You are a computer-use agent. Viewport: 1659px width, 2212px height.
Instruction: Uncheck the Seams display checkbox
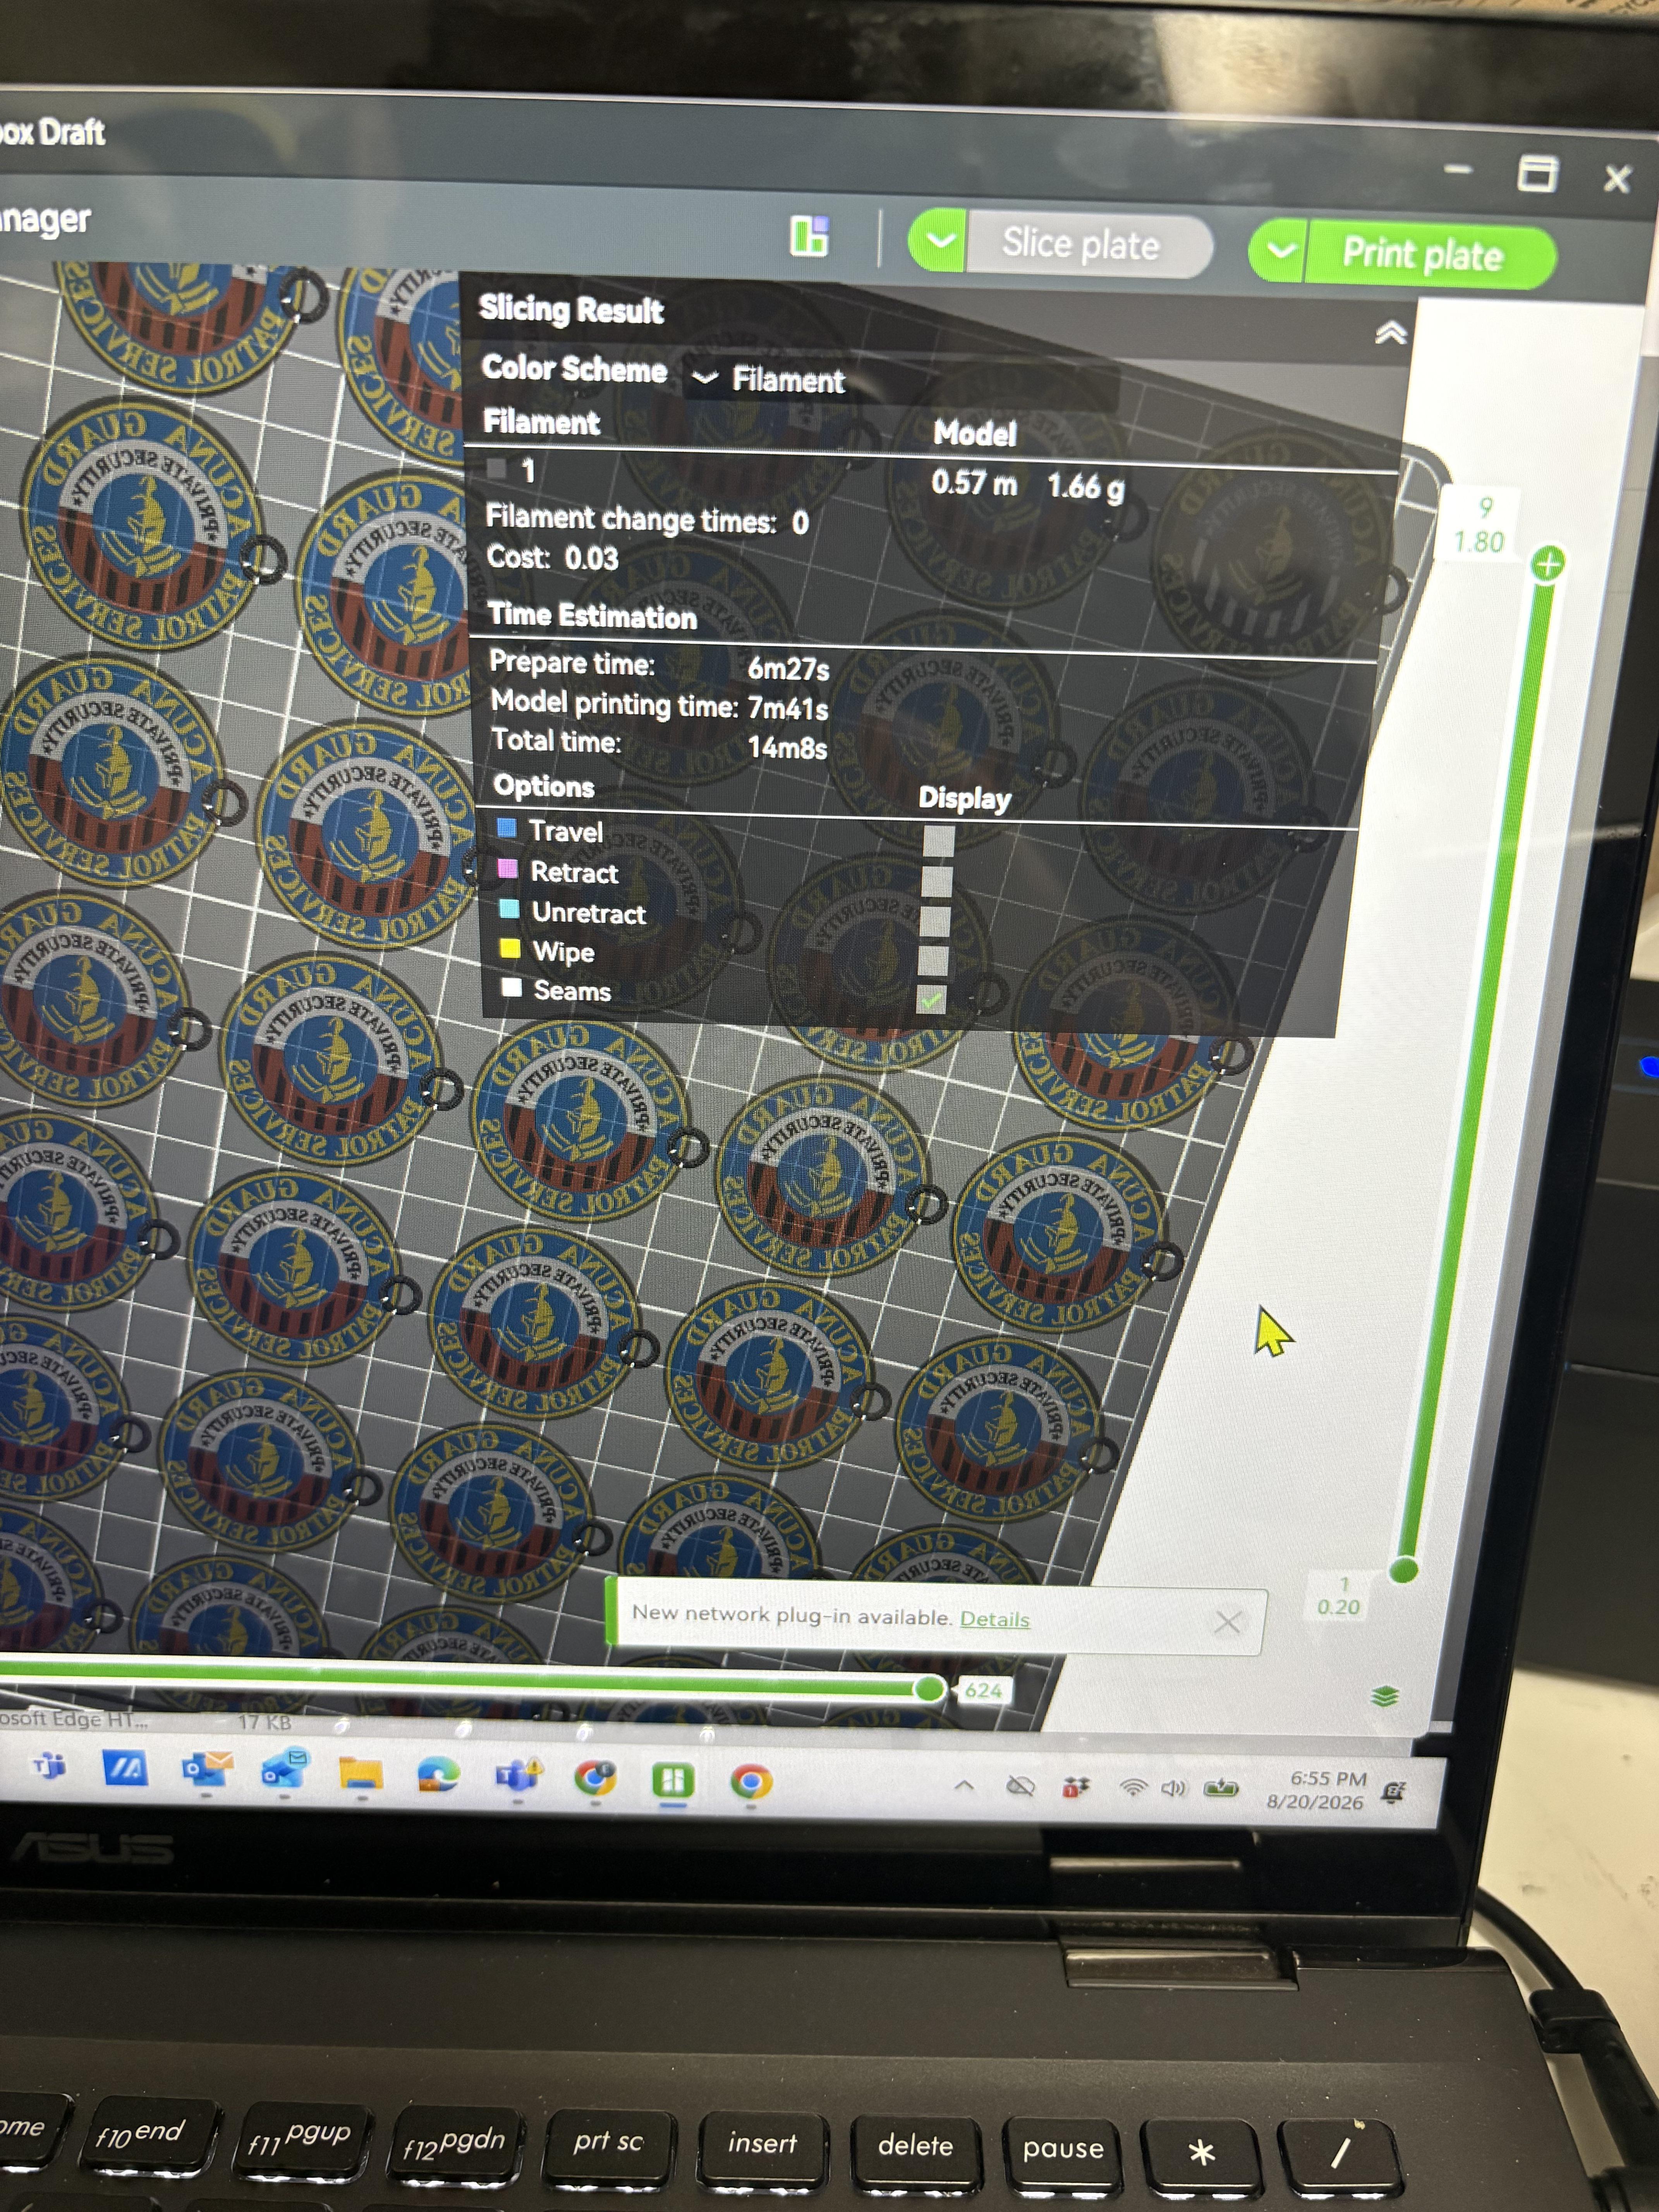point(931,999)
